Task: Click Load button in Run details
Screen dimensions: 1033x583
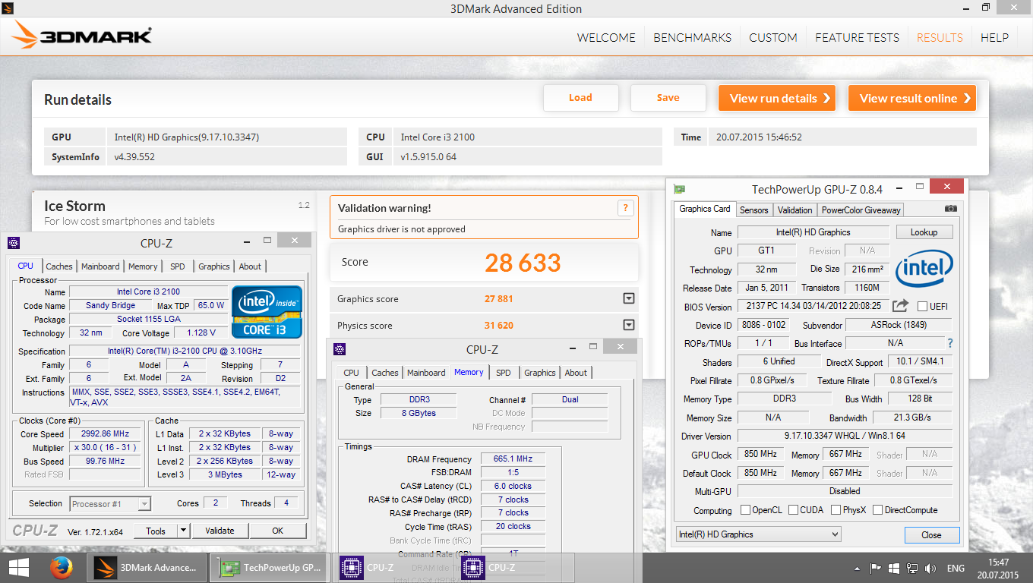Action: click(x=580, y=98)
